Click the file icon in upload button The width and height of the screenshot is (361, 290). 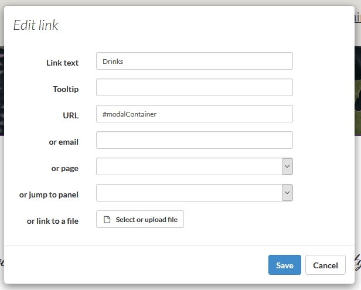[107, 220]
